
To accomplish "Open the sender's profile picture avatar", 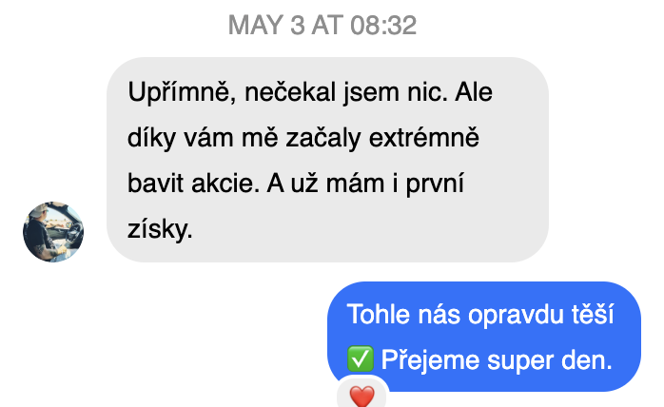I will [x=53, y=232].
